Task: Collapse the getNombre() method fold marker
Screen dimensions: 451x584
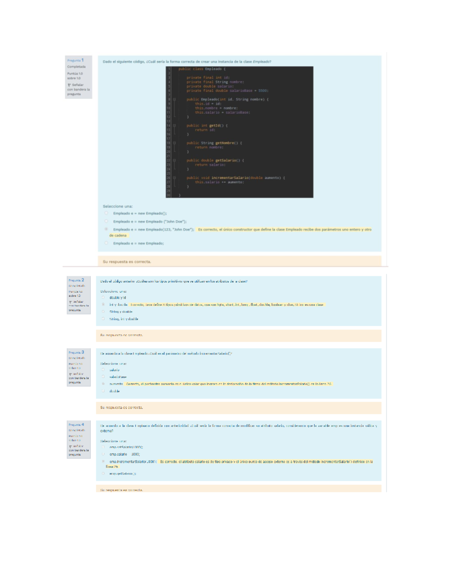Action: (174, 143)
